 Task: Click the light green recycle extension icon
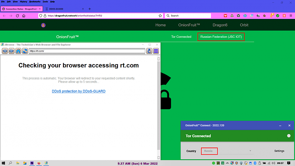232,16
